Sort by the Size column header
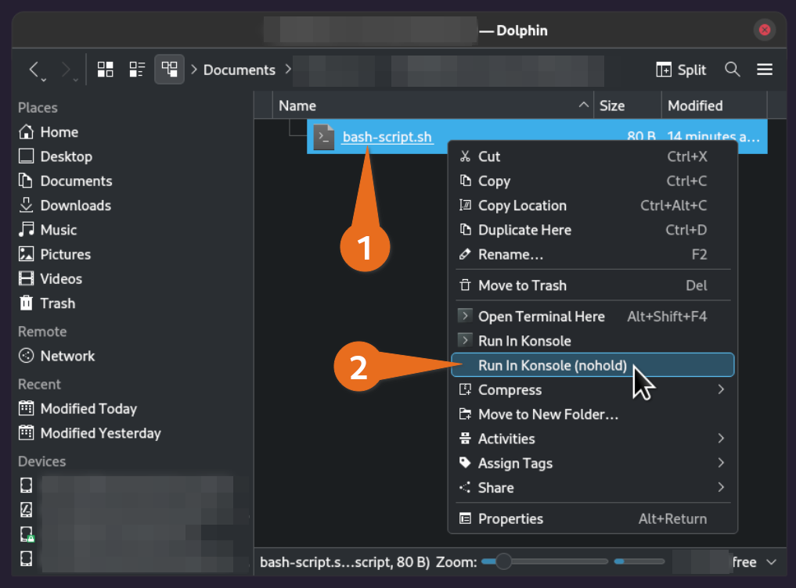The width and height of the screenshot is (796, 588). [x=628, y=106]
